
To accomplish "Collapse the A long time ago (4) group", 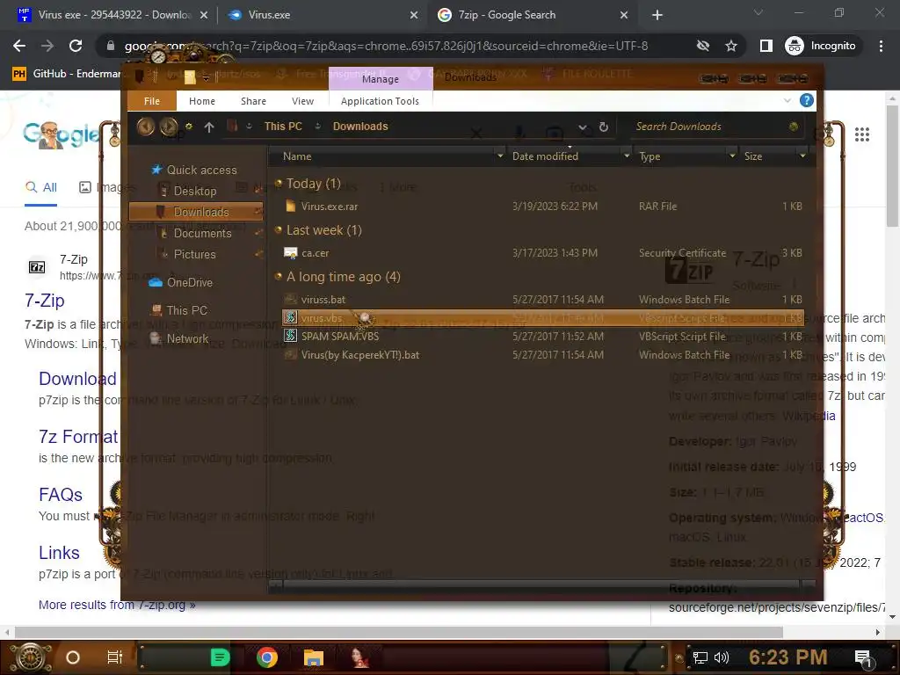I will coord(279,277).
